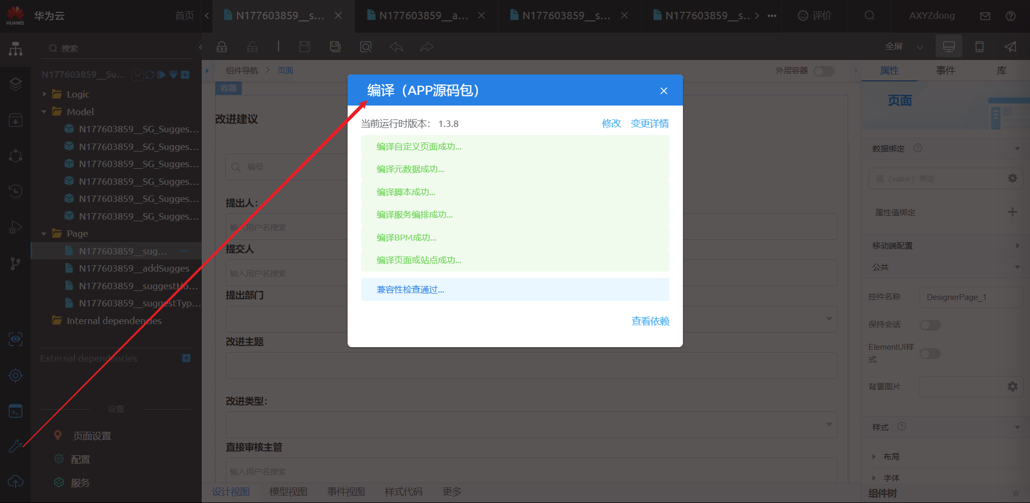Switch to the 事件 tab
Image resolution: width=1030 pixels, height=503 pixels.
point(945,71)
